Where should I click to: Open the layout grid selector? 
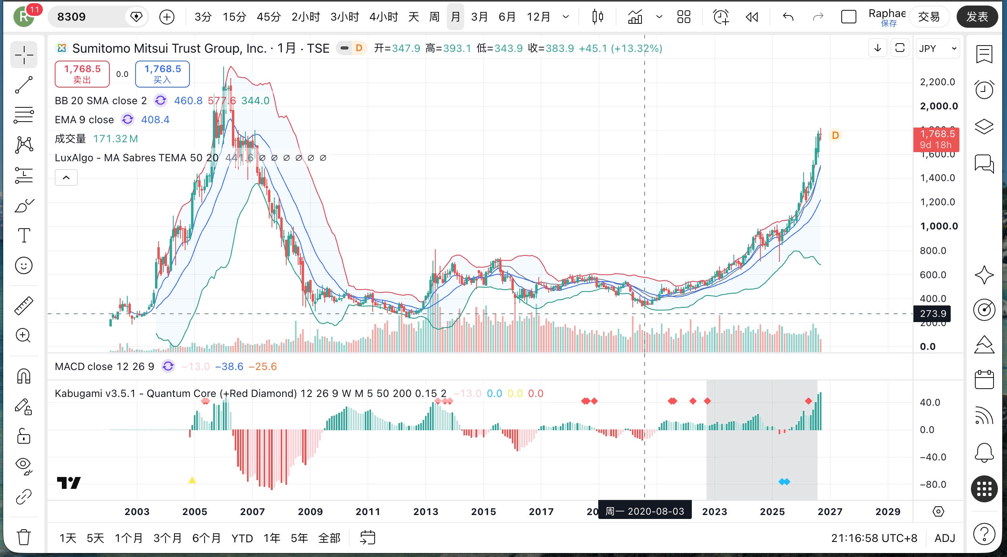[684, 17]
